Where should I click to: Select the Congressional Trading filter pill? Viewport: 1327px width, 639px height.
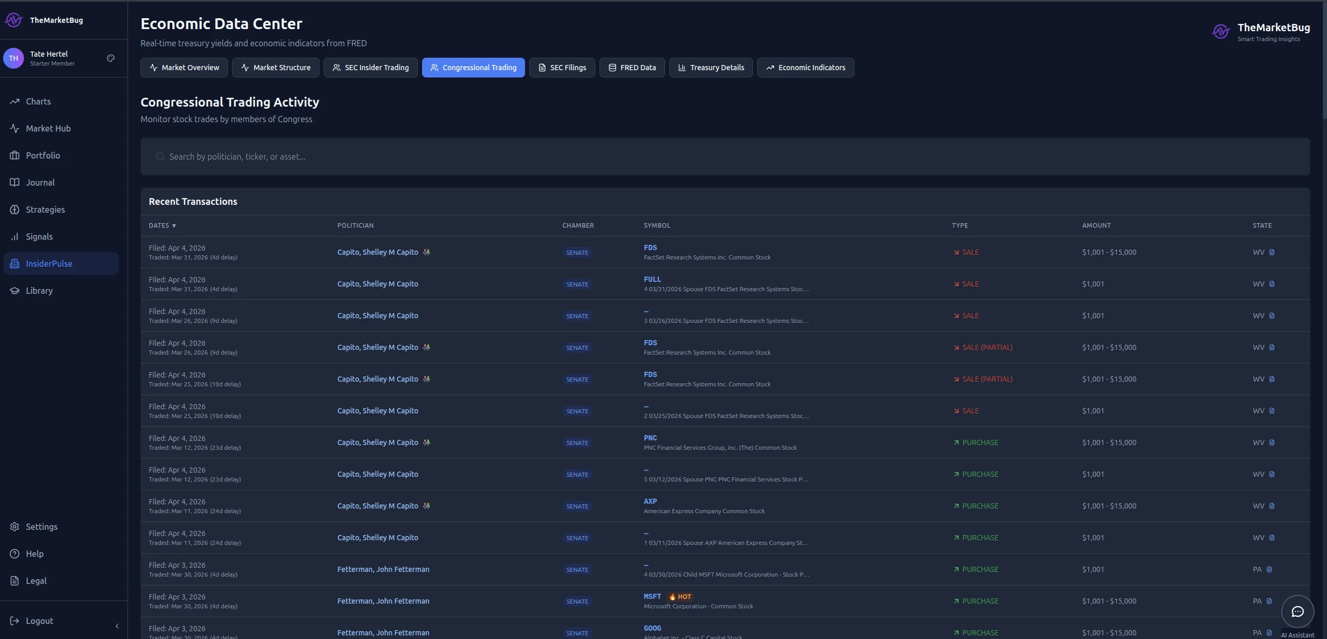click(x=473, y=68)
